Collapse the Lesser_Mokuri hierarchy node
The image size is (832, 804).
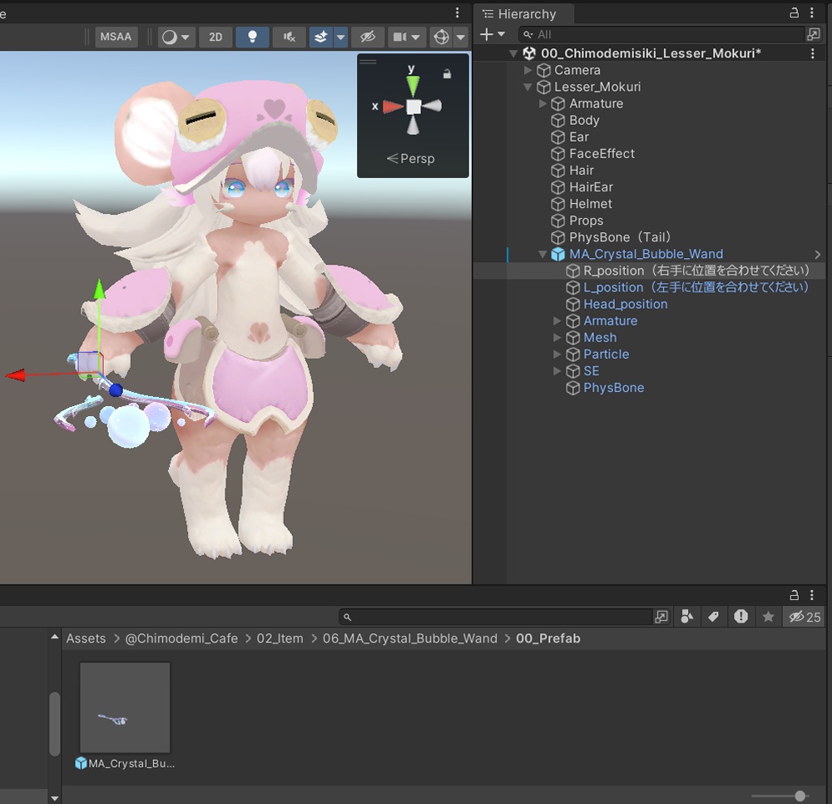[527, 87]
